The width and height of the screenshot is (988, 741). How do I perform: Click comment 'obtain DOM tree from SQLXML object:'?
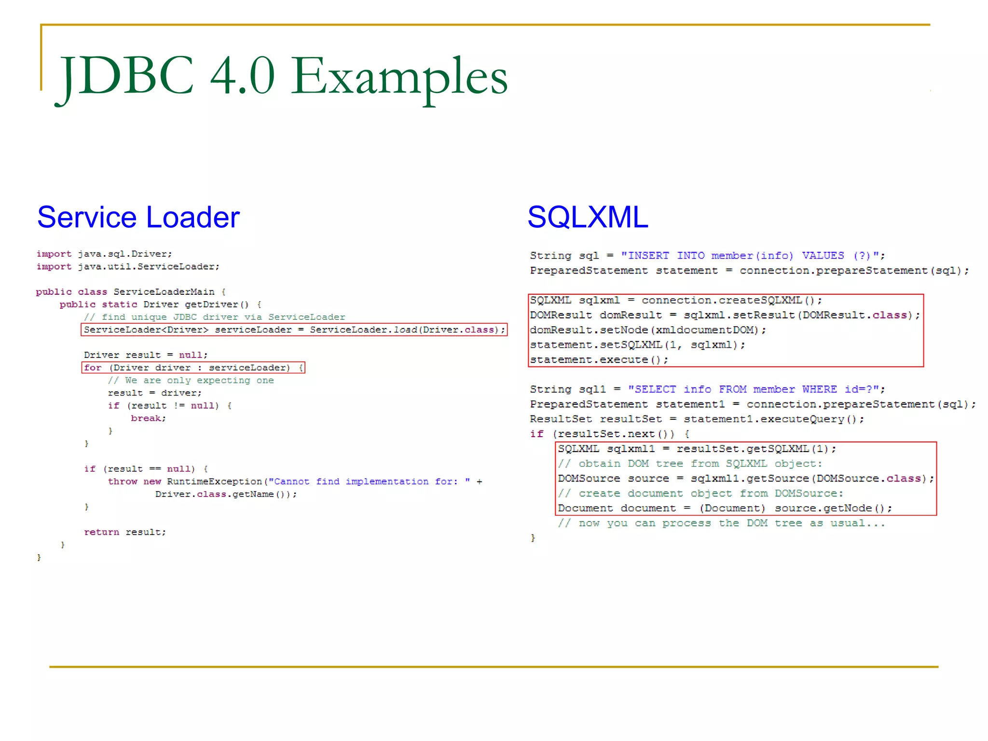coord(690,464)
